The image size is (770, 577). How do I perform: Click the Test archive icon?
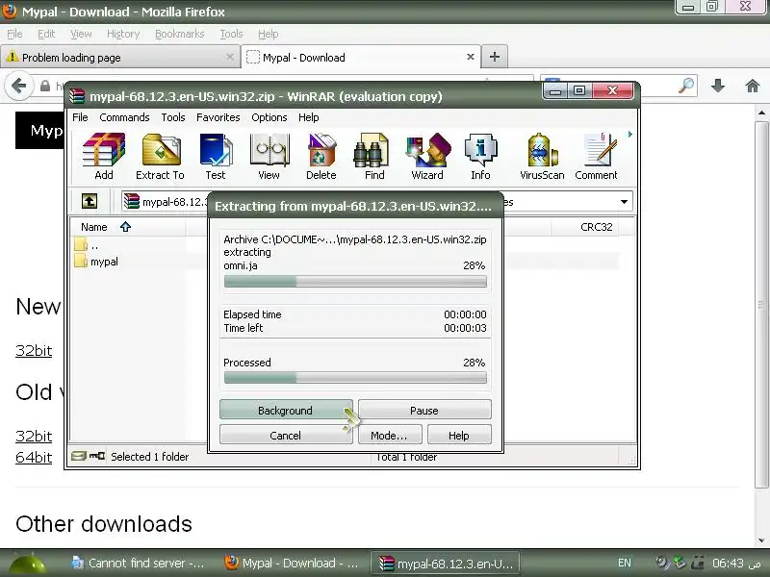(x=216, y=157)
